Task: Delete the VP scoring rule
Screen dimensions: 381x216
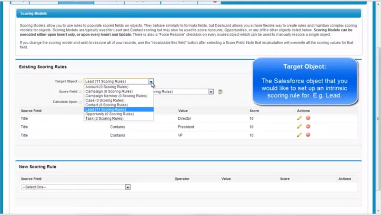Action: pos(308,135)
